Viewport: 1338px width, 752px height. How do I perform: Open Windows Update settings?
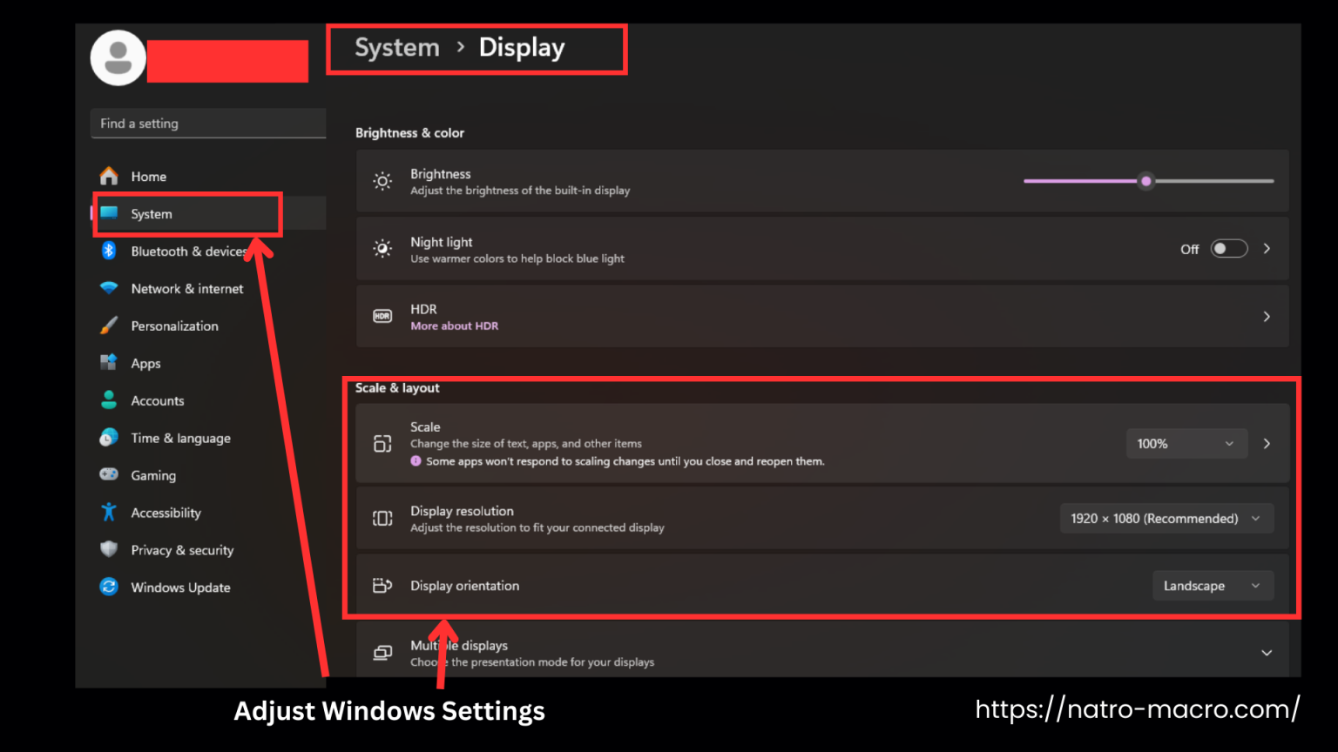[x=108, y=587]
